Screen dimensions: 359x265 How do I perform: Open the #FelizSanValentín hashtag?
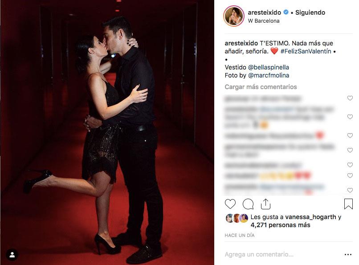click(306, 51)
